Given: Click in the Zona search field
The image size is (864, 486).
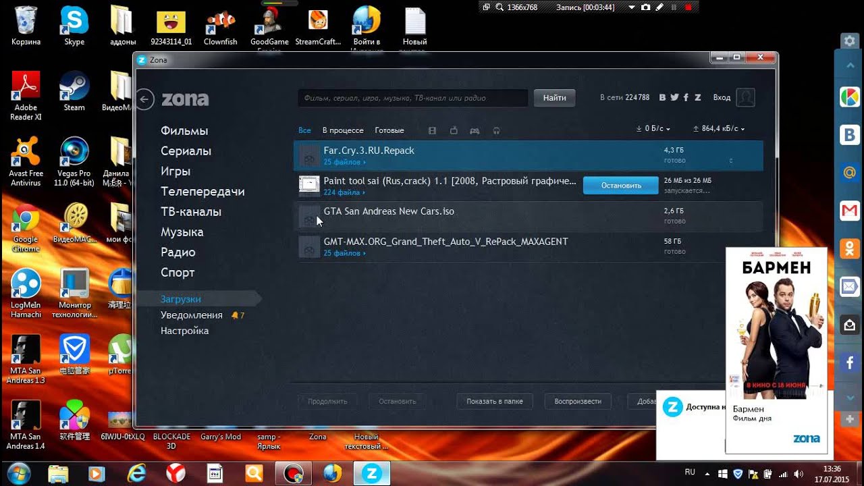Looking at the screenshot, I should click(413, 98).
